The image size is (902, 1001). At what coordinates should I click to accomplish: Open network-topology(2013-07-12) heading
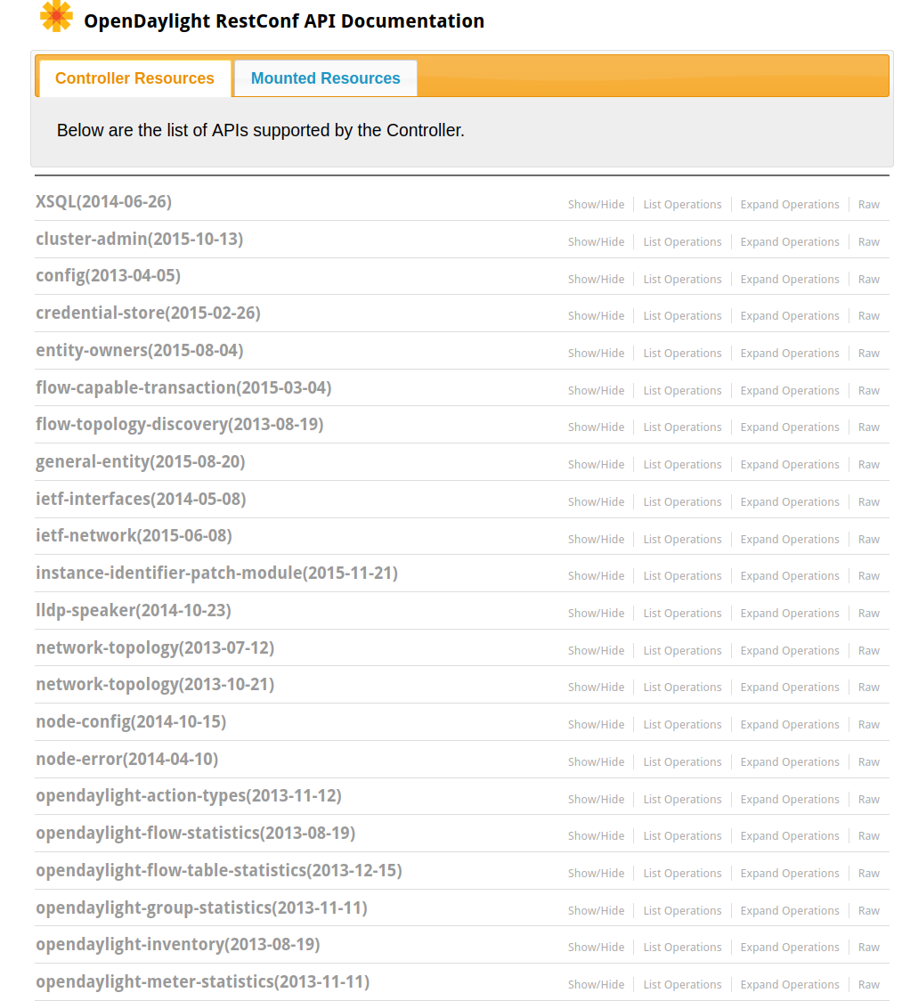point(155,648)
